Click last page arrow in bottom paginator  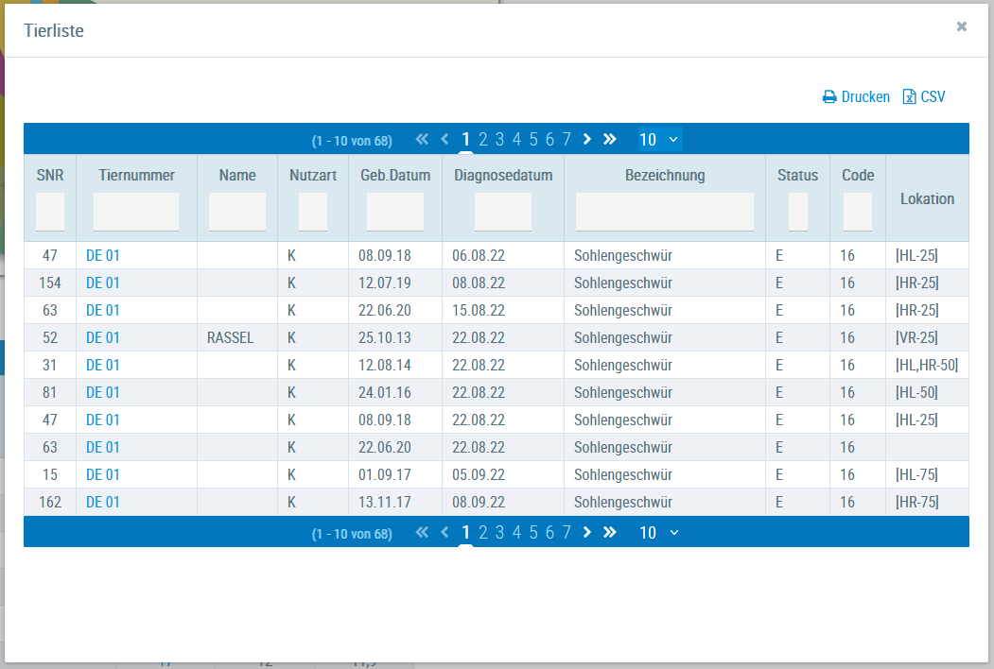[610, 533]
